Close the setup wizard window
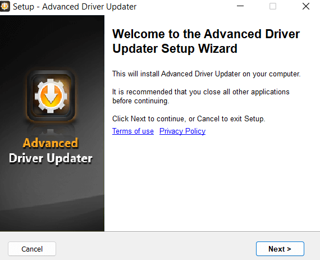 click(x=306, y=6)
